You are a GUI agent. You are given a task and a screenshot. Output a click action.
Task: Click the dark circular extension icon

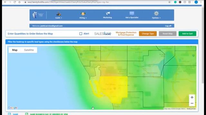click(180, 2)
